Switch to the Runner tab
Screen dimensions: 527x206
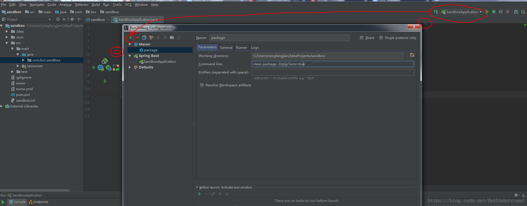pyautogui.click(x=241, y=47)
